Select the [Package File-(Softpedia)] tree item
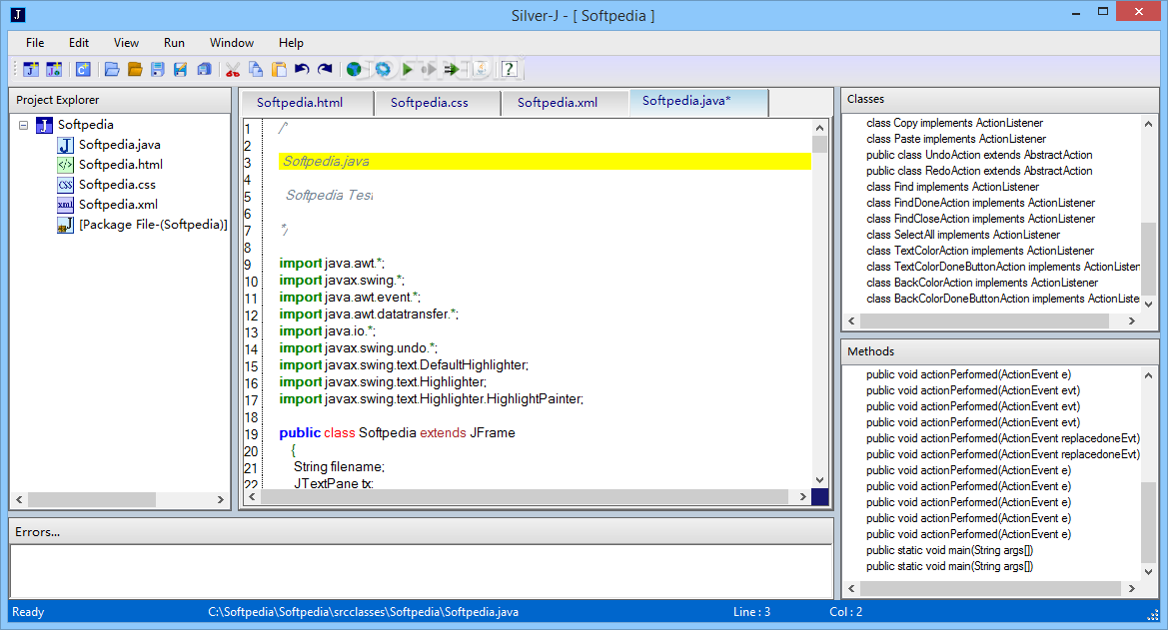Viewport: 1168px width, 630px height. pyautogui.click(x=153, y=225)
